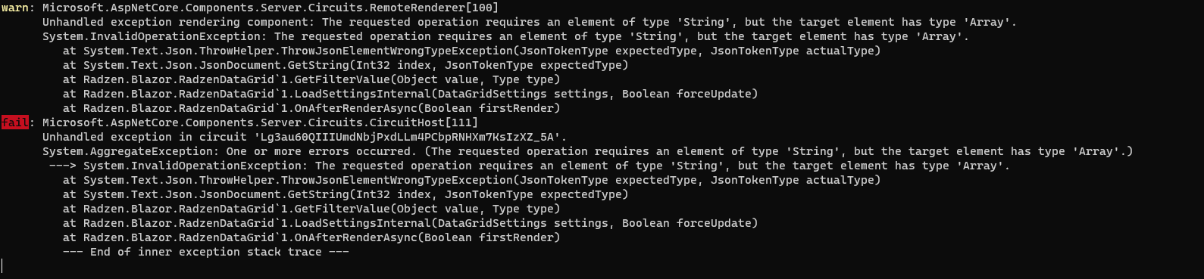1204x279 pixels.
Task: Place cursor at the blinking terminal prompt
Action: pos(2,266)
